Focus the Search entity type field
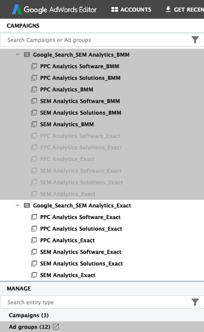The height and width of the screenshot is (332, 204). [96, 302]
